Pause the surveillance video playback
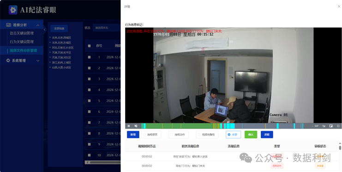The height and width of the screenshot is (172, 342). tap(129, 126)
